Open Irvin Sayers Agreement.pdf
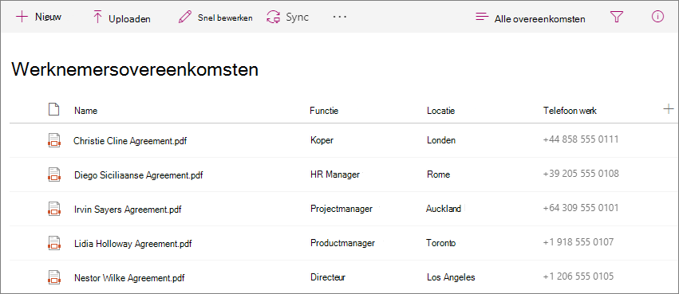 coord(128,210)
